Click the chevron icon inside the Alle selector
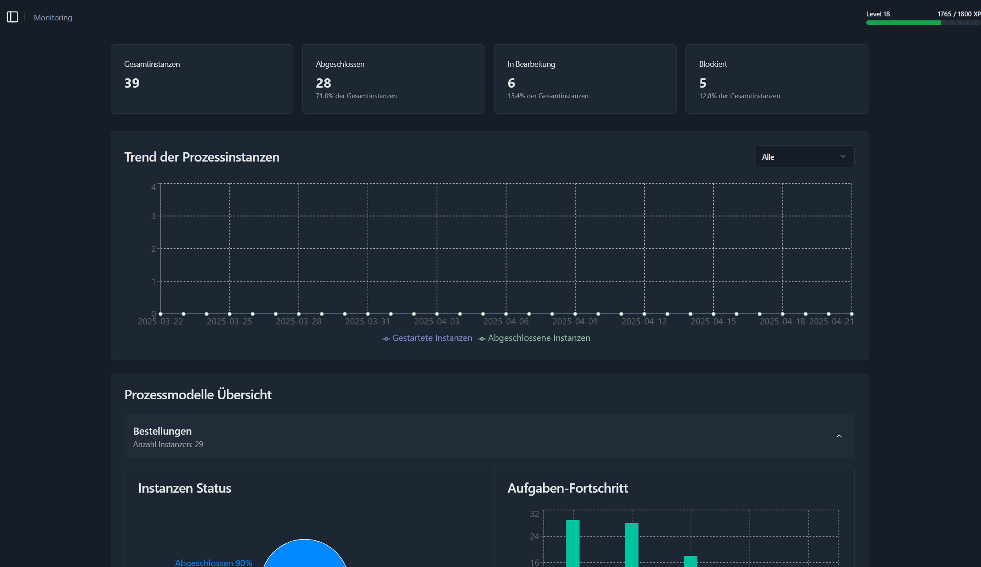 (x=842, y=156)
